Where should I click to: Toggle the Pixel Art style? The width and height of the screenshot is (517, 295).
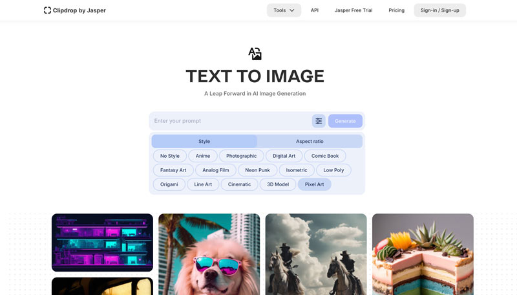(x=314, y=184)
